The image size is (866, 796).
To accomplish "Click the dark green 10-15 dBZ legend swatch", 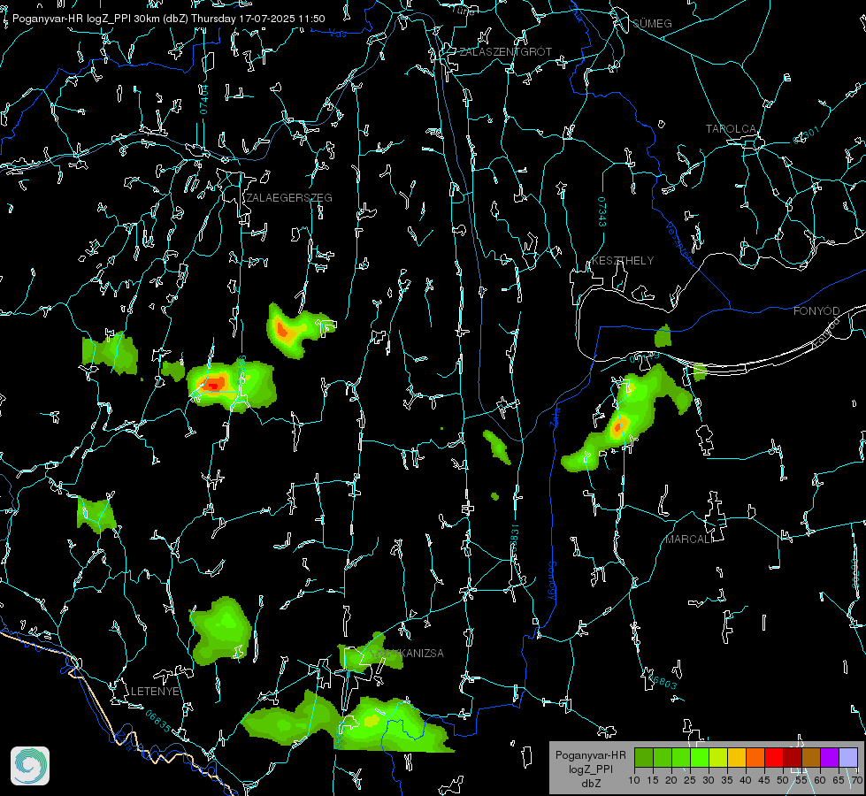I will [x=644, y=757].
